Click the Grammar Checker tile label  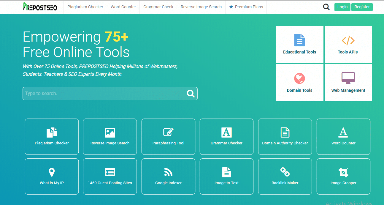tap(226, 143)
